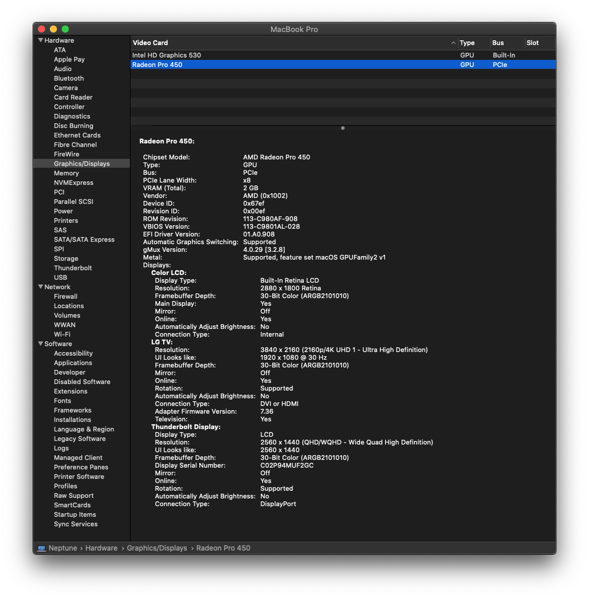Select Firewall under Network

coord(65,296)
